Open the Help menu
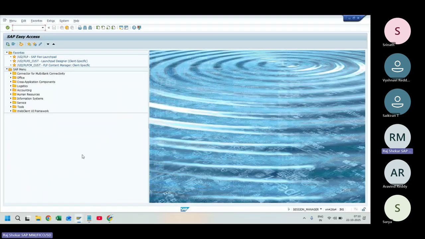 tap(76, 21)
